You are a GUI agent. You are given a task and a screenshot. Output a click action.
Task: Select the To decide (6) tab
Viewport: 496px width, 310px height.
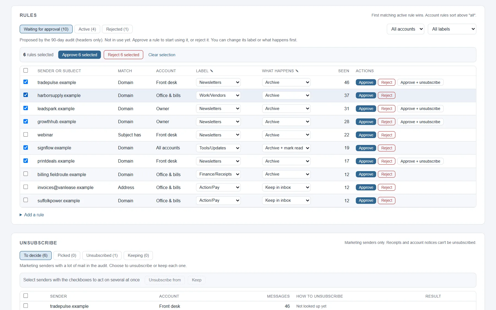click(36, 255)
